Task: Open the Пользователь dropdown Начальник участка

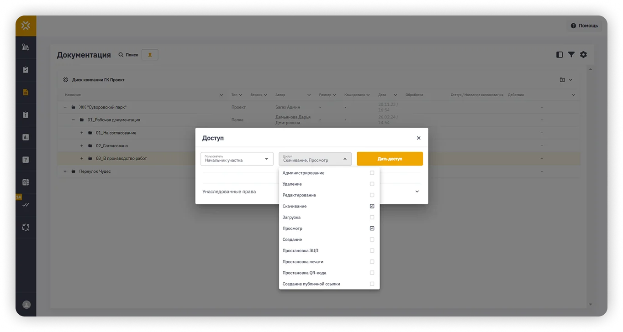Action: pos(237,159)
